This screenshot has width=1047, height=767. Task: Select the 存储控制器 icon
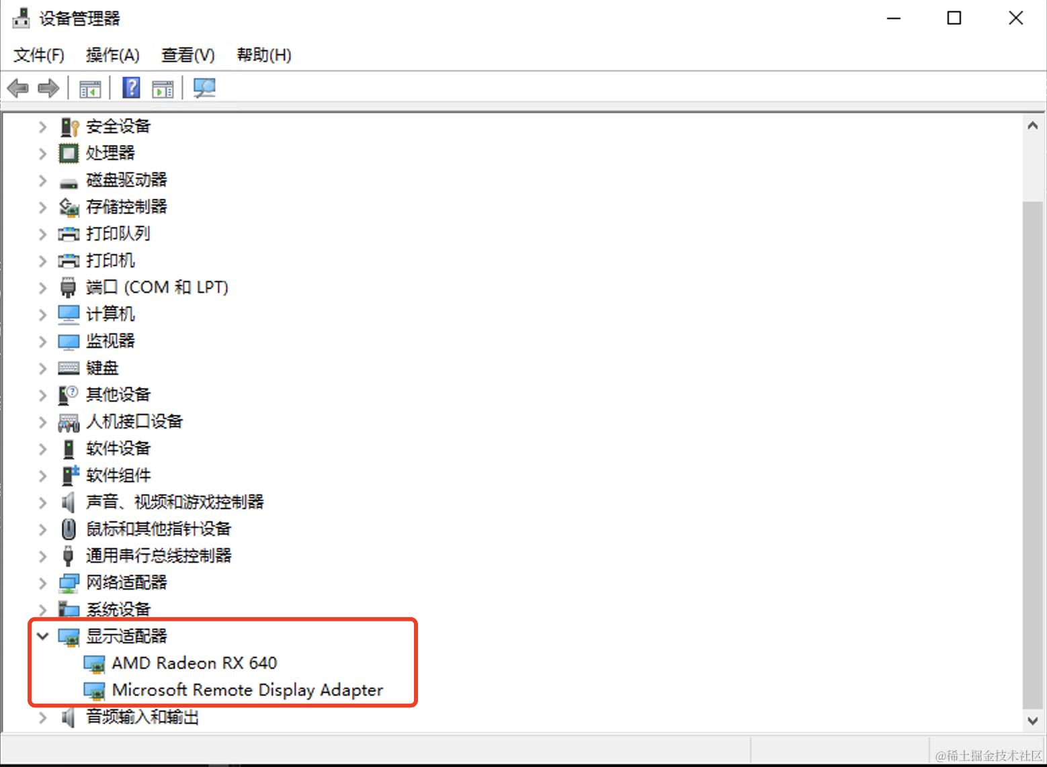point(69,207)
